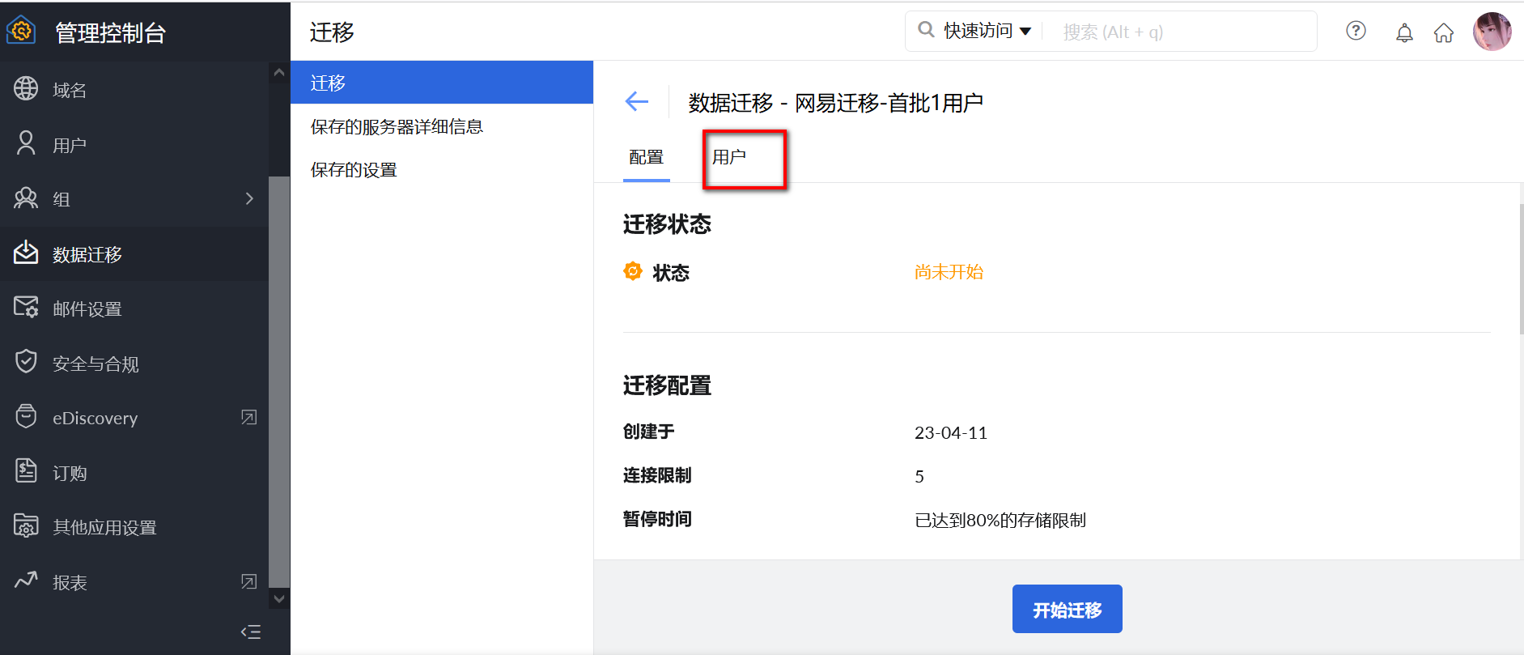Open 域名 in the sidebar

pyautogui.click(x=70, y=90)
